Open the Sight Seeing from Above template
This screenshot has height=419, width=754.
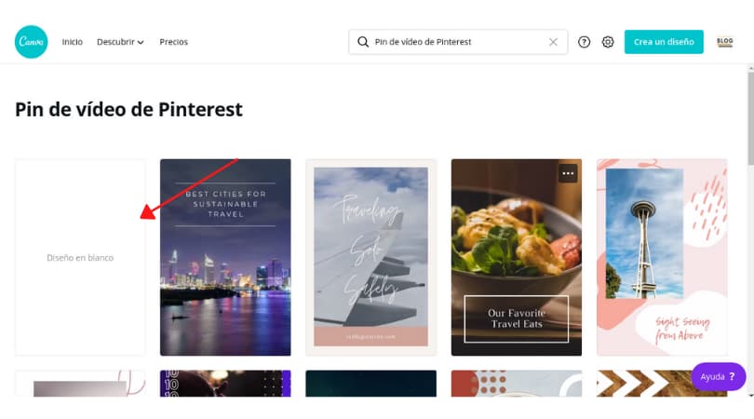[662, 257]
